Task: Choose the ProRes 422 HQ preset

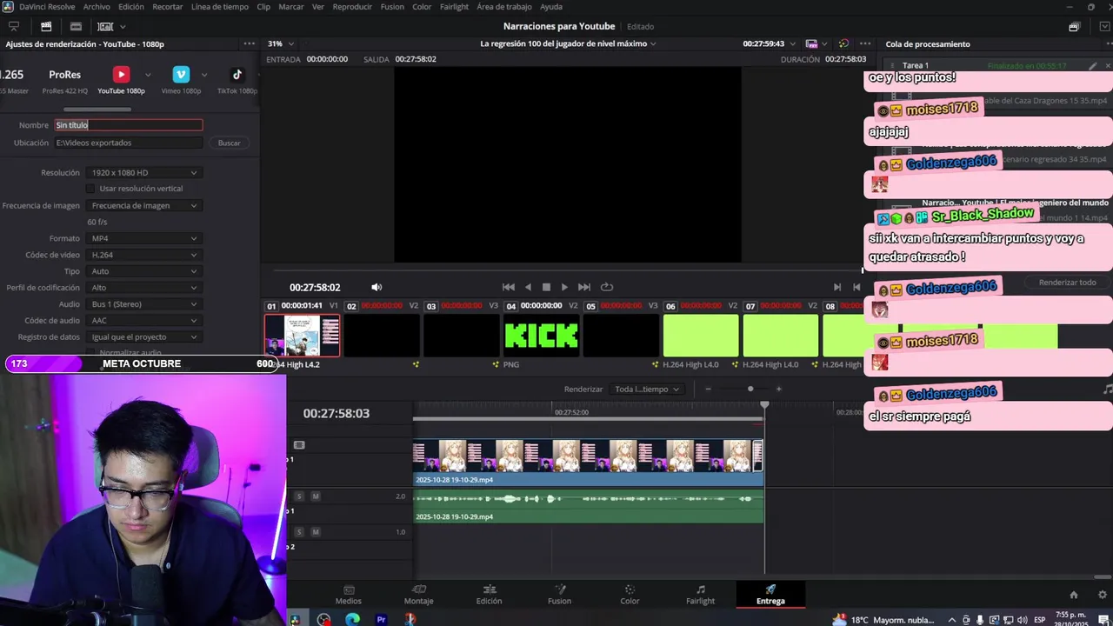Action: tap(64, 80)
